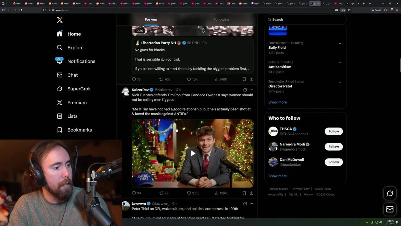Click Show more under trending list

click(x=277, y=102)
